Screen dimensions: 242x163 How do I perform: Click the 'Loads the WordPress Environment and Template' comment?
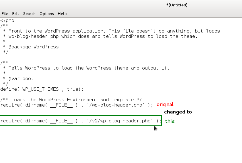click(71, 100)
